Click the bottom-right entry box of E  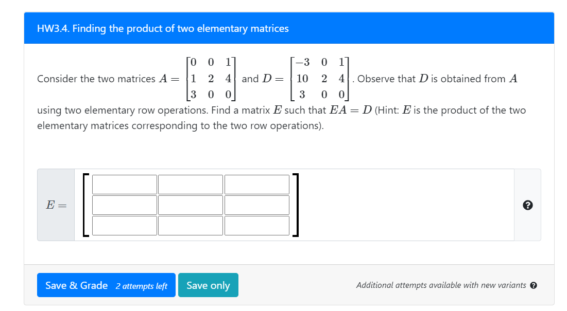tap(256, 225)
